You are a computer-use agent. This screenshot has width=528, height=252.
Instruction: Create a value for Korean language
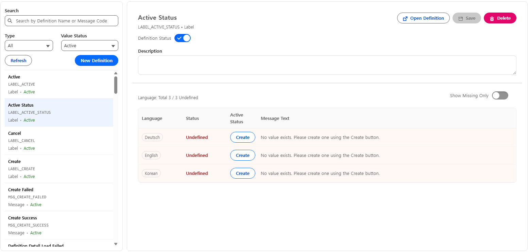pos(242,173)
